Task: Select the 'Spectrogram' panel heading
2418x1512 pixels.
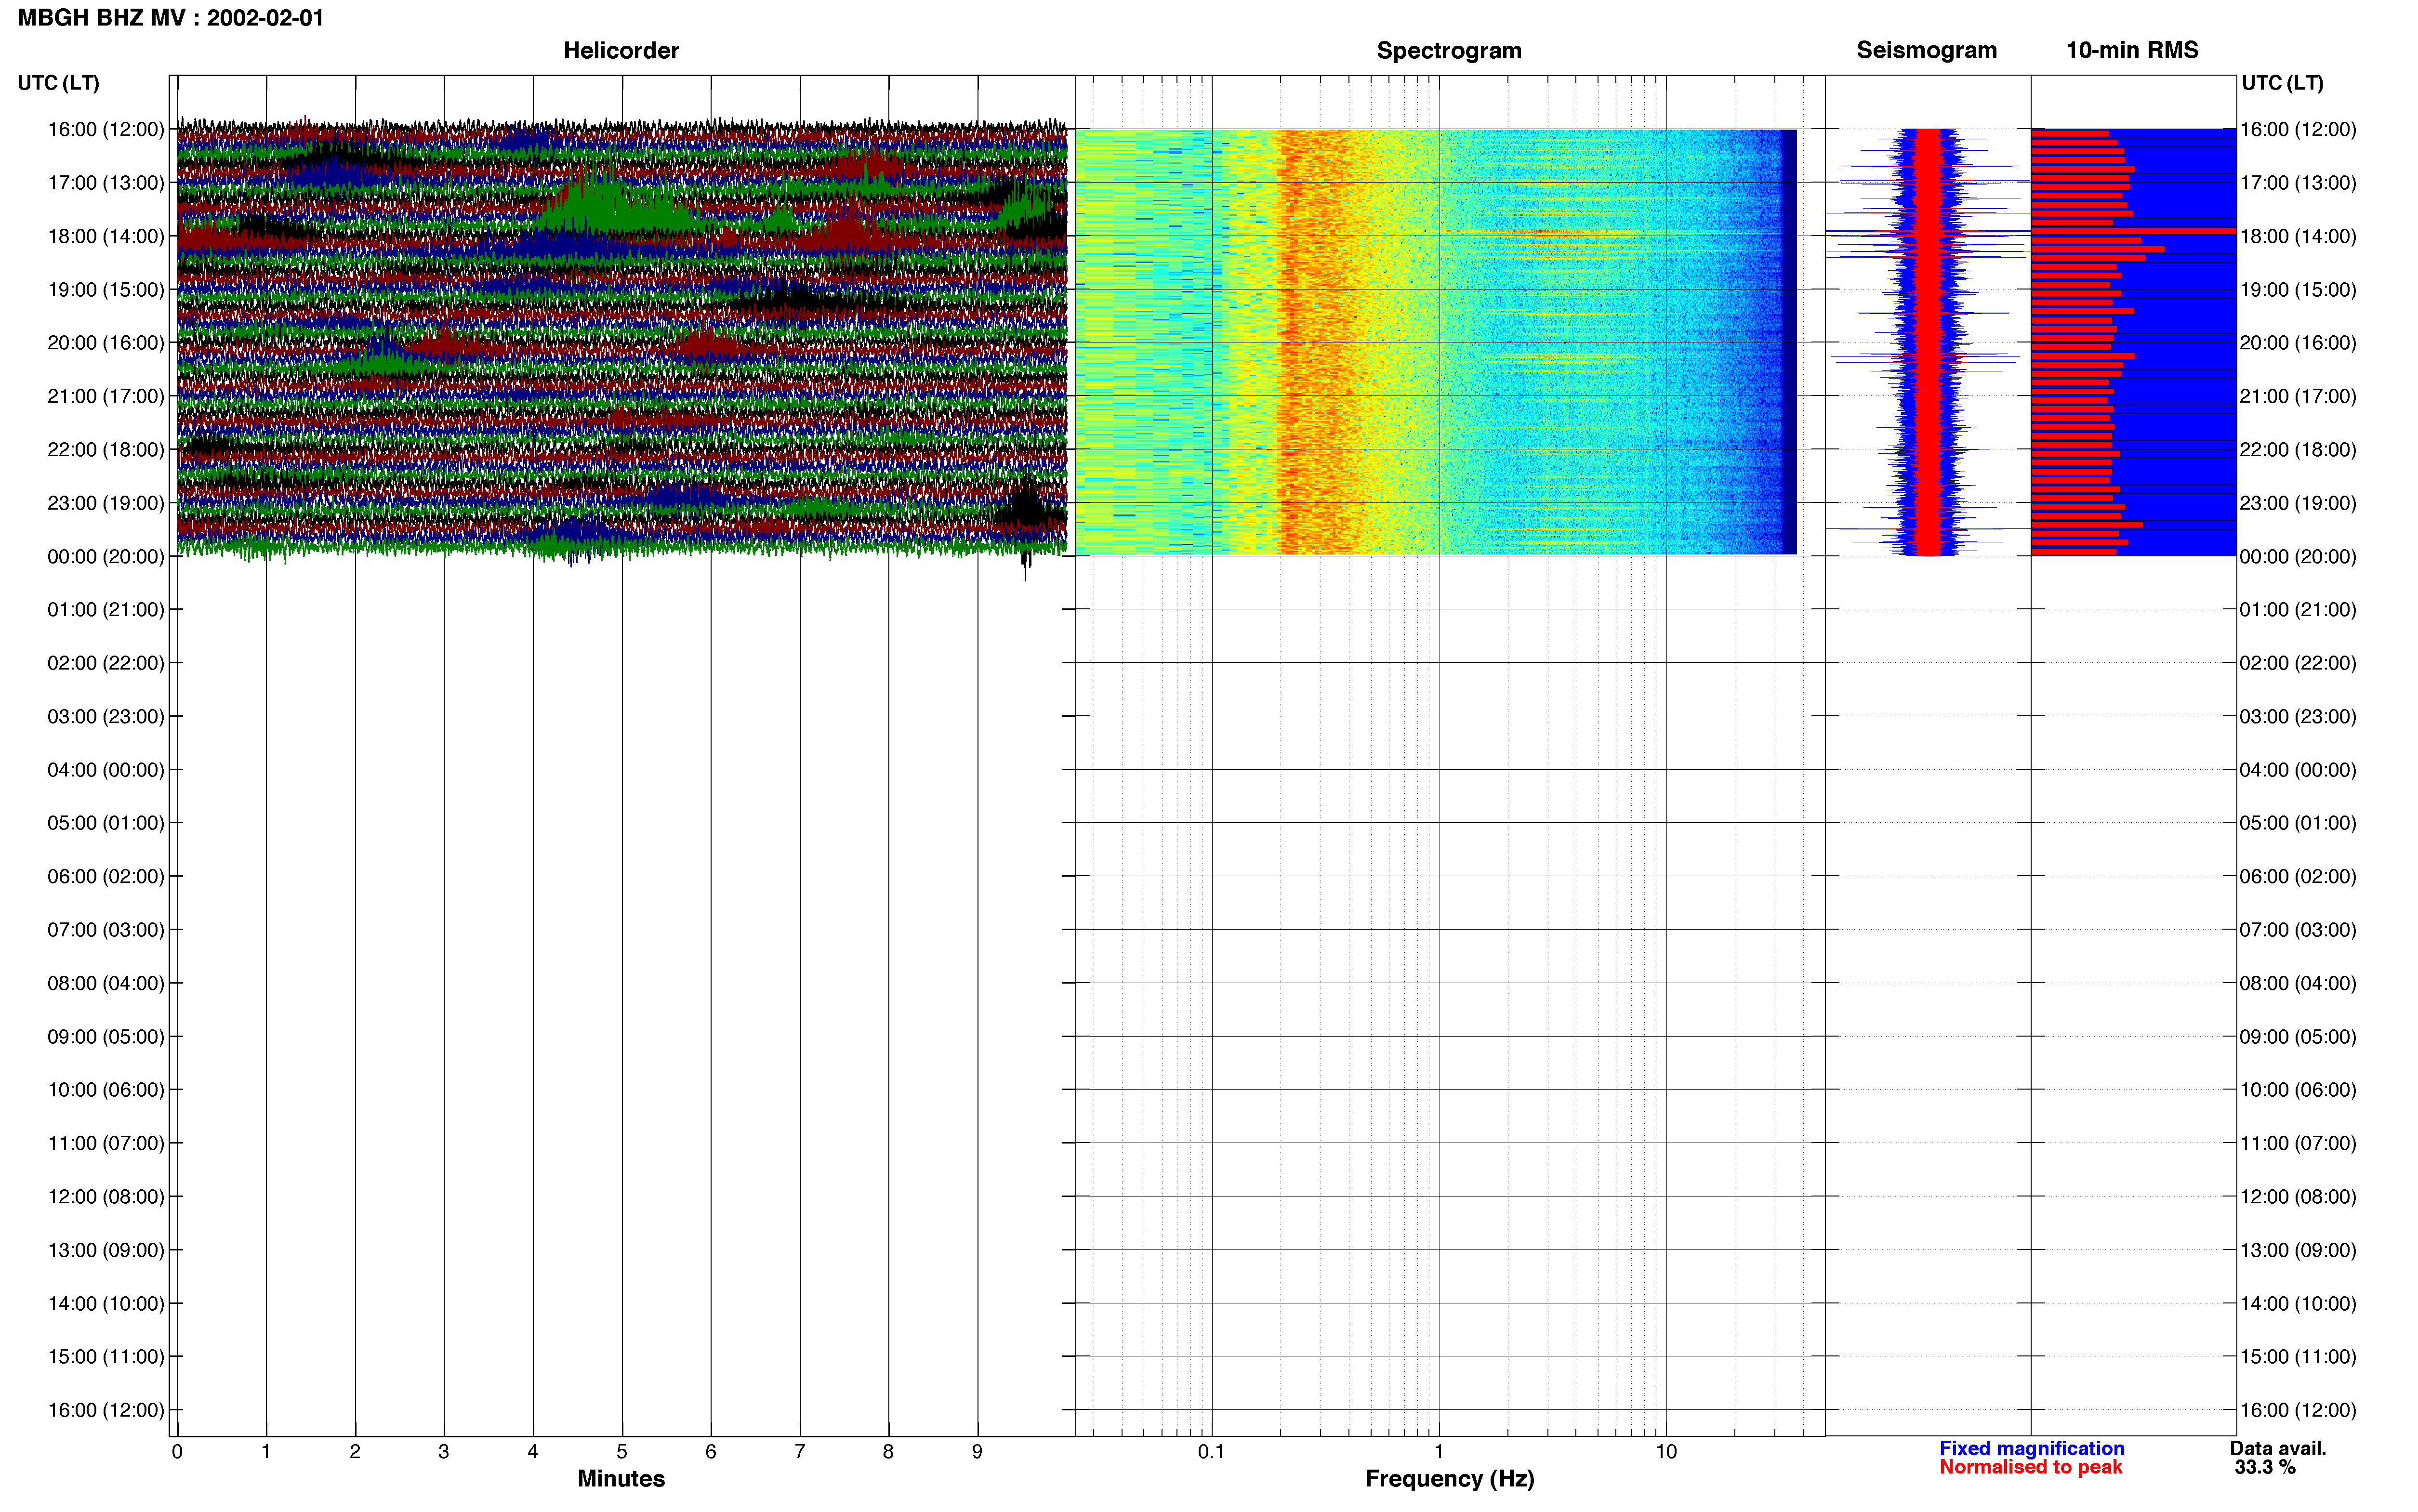Action: (1449, 50)
